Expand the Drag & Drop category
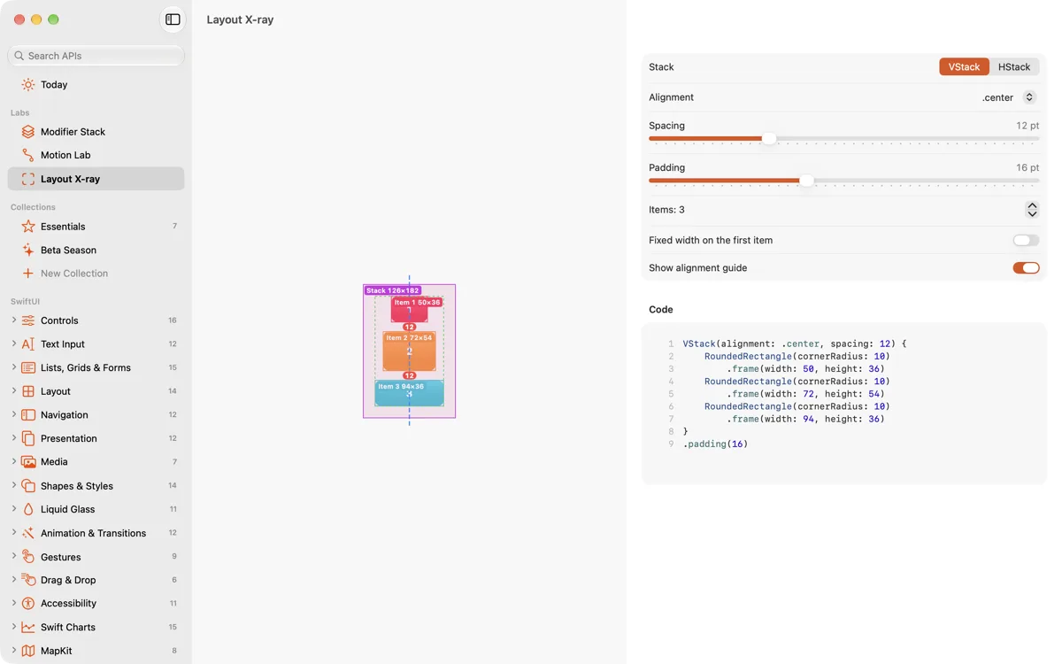 [14, 580]
